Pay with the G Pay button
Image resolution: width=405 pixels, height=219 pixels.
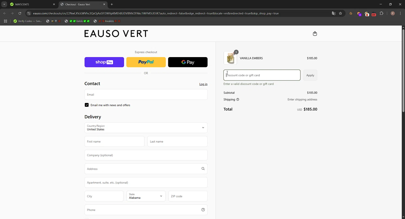pos(188,62)
